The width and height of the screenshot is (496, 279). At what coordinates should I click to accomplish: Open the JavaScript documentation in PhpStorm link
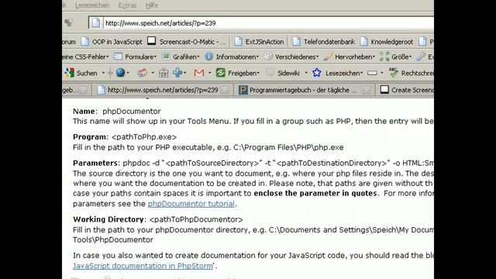143,266
